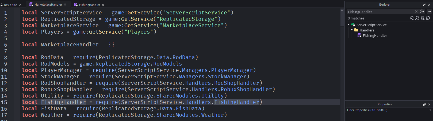Close the MarketplaceHandler tab
The width and height of the screenshot is (433, 121).
click(65, 5)
